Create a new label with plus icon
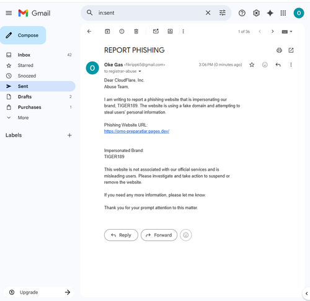This screenshot has height=301, width=310. (x=69, y=135)
